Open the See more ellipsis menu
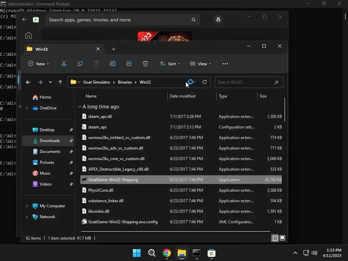Screen dimensions: 348x261 (x=225, y=64)
